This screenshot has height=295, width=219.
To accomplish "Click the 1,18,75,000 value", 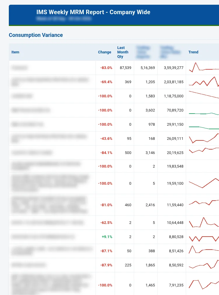I will coord(174,96).
